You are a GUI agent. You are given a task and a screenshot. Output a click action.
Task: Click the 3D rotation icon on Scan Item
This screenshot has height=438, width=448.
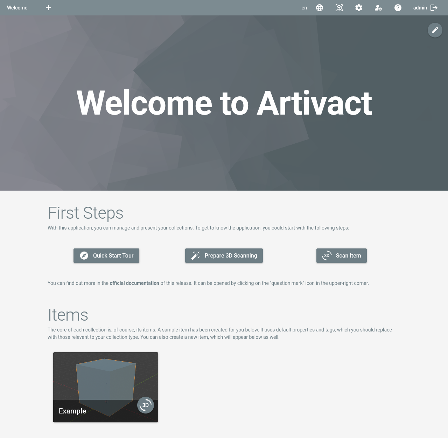coord(326,255)
